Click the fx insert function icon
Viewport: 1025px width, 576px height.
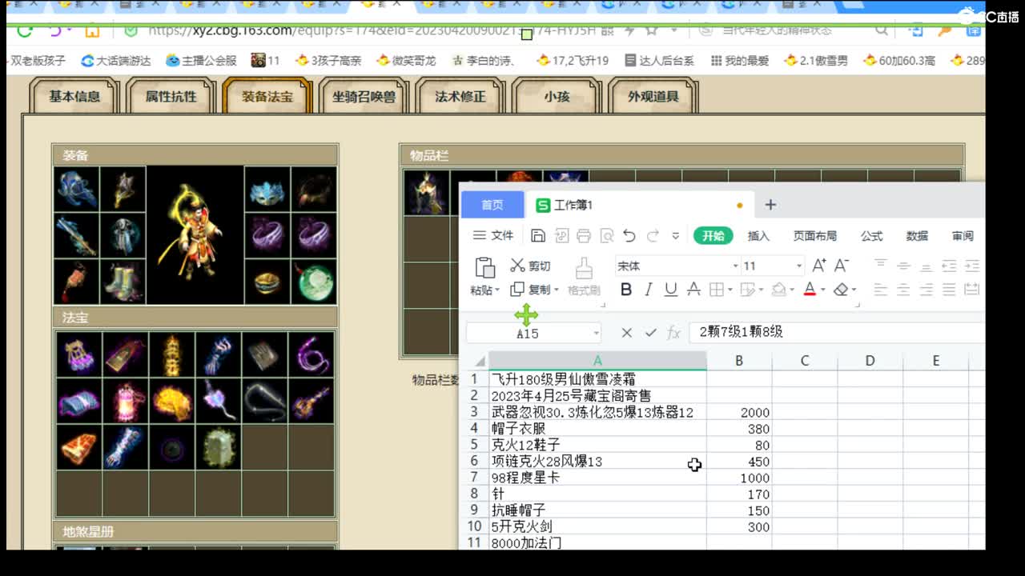674,332
